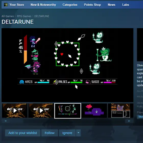Open the Categories menu

tap(70, 5)
